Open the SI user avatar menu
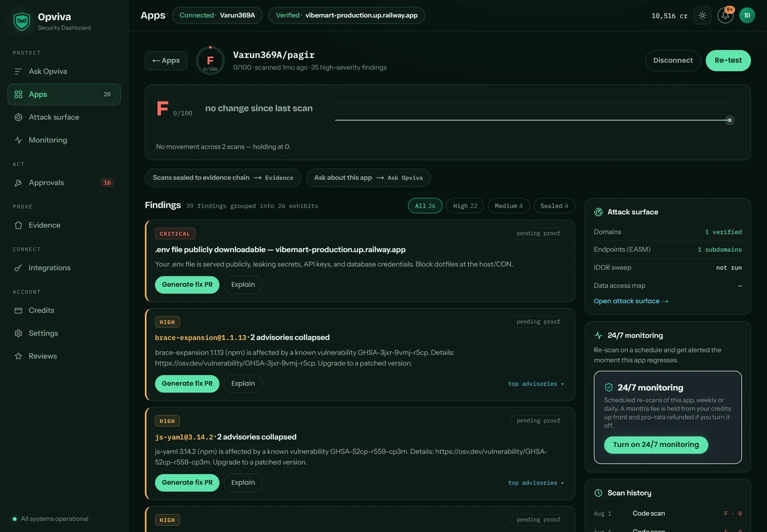This screenshot has height=532, width=767. point(747,15)
